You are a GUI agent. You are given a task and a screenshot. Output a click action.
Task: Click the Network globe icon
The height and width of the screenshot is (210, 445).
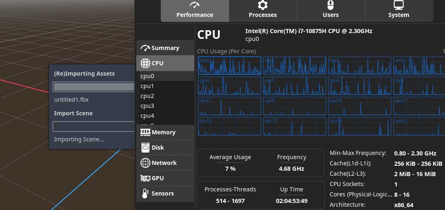145,163
